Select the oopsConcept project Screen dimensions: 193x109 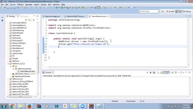coord(17,53)
